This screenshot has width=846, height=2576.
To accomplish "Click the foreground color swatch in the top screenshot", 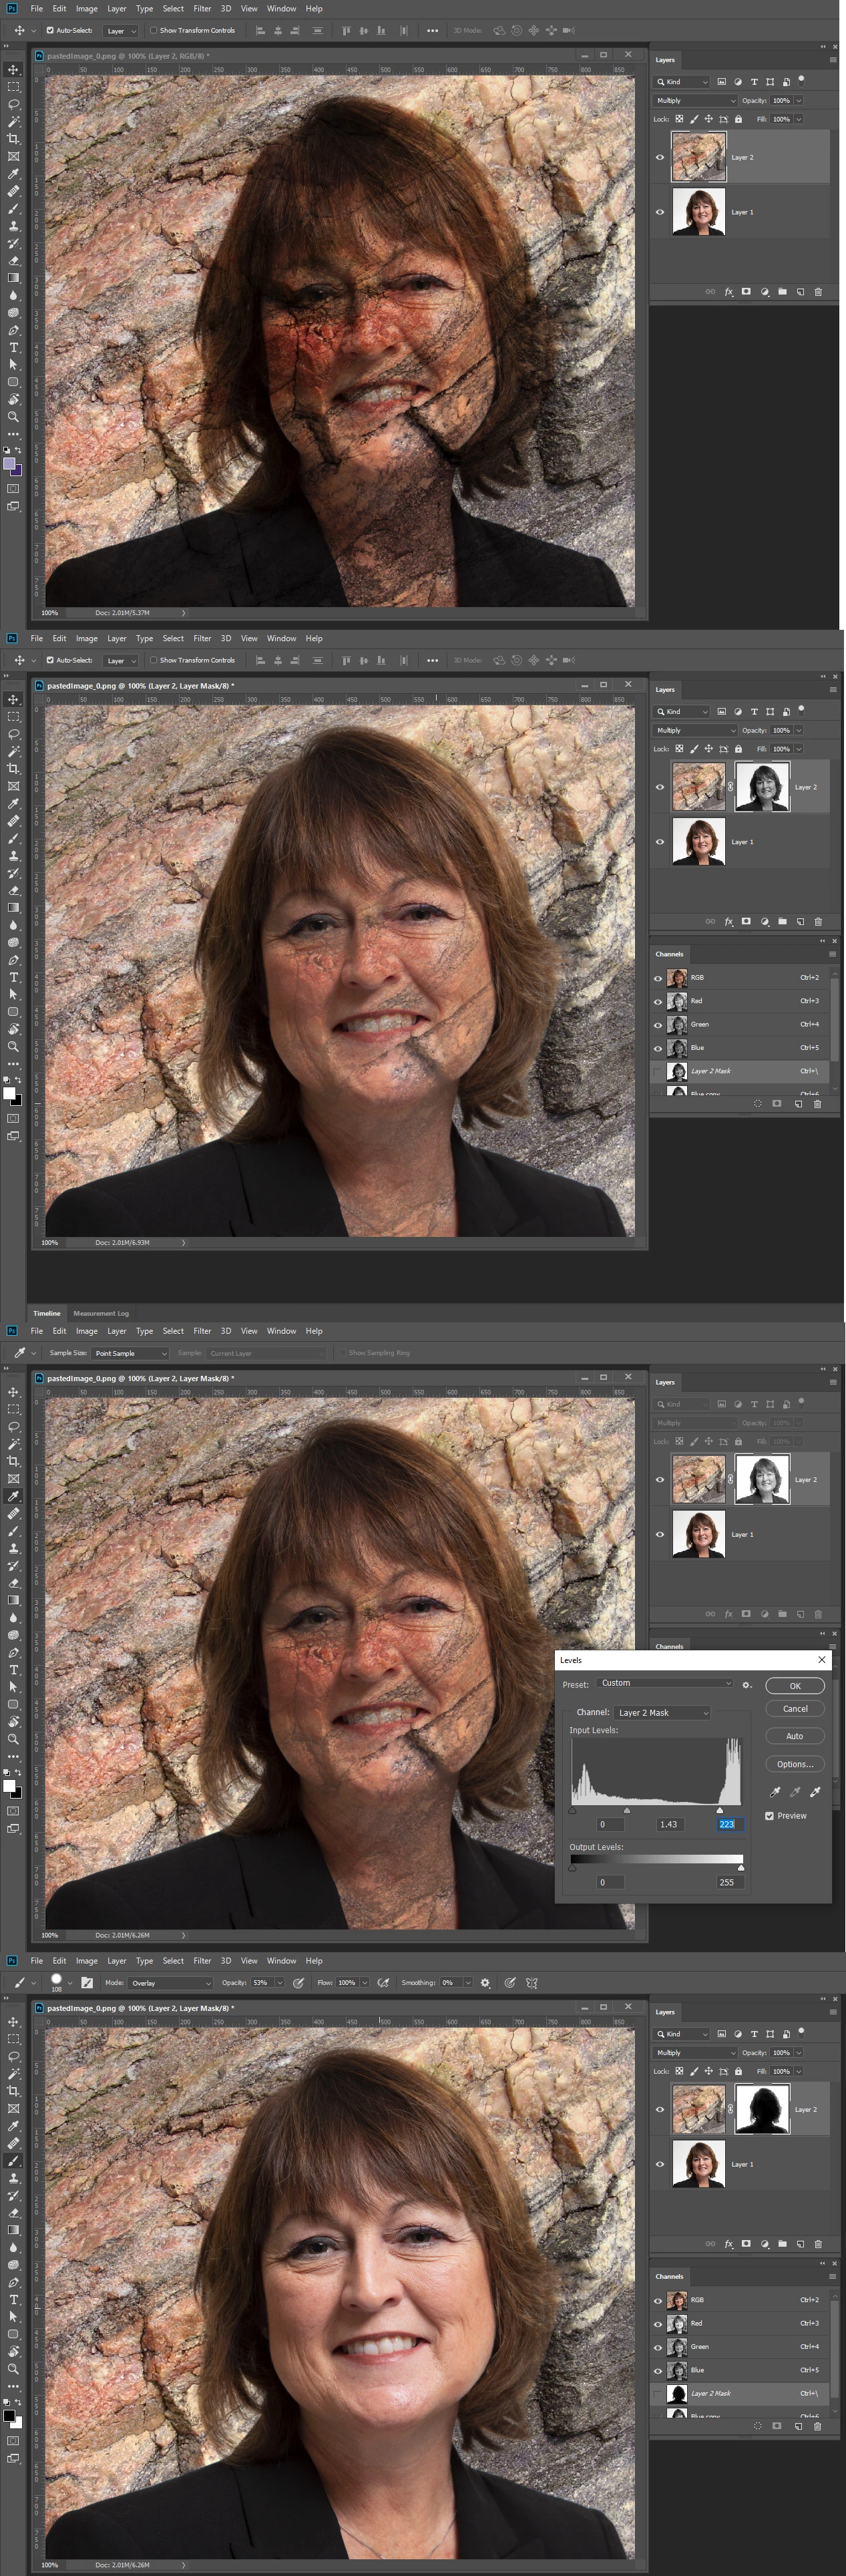I will [x=10, y=464].
